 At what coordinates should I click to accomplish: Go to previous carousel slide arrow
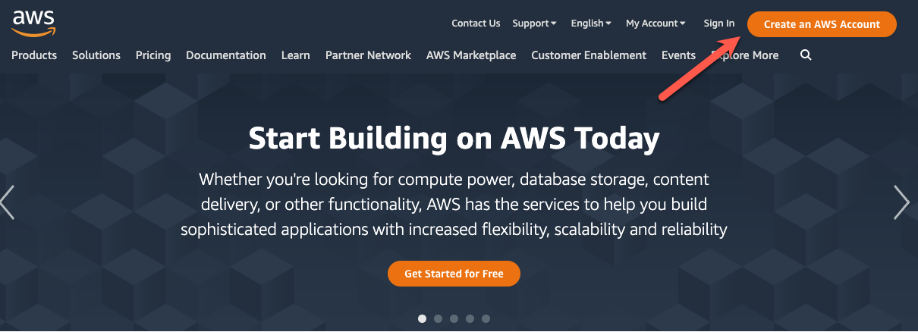click(8, 202)
